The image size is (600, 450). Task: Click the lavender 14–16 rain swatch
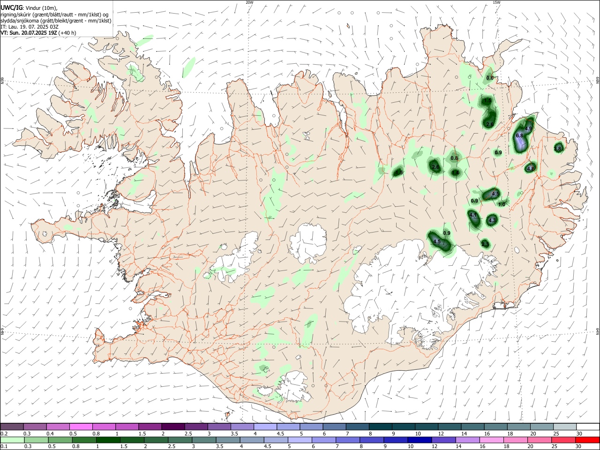pyautogui.click(x=467, y=440)
